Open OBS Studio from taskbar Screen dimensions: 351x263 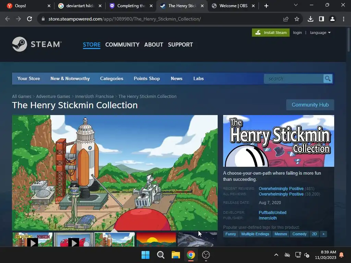(x=206, y=255)
